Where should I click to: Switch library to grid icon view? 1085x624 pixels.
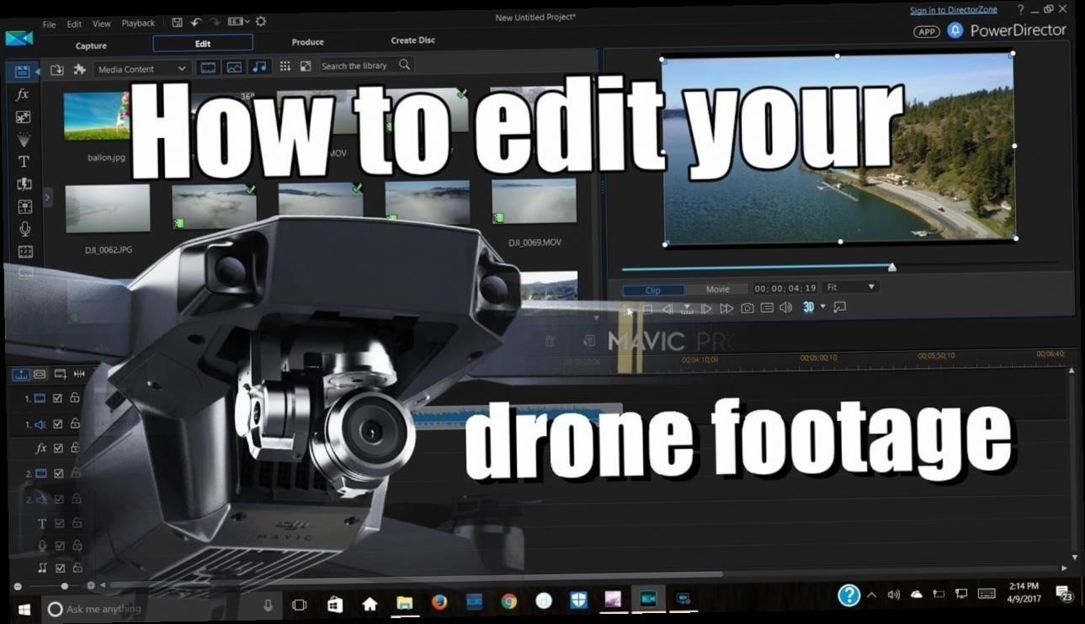[x=285, y=66]
